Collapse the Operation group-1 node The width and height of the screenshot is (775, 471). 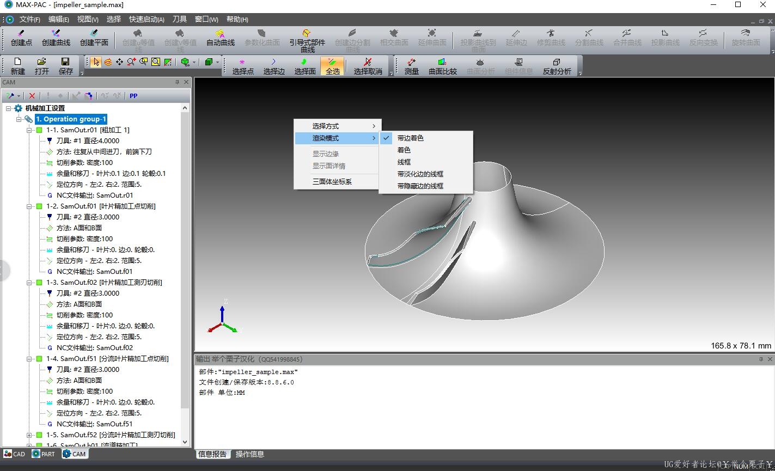19,119
